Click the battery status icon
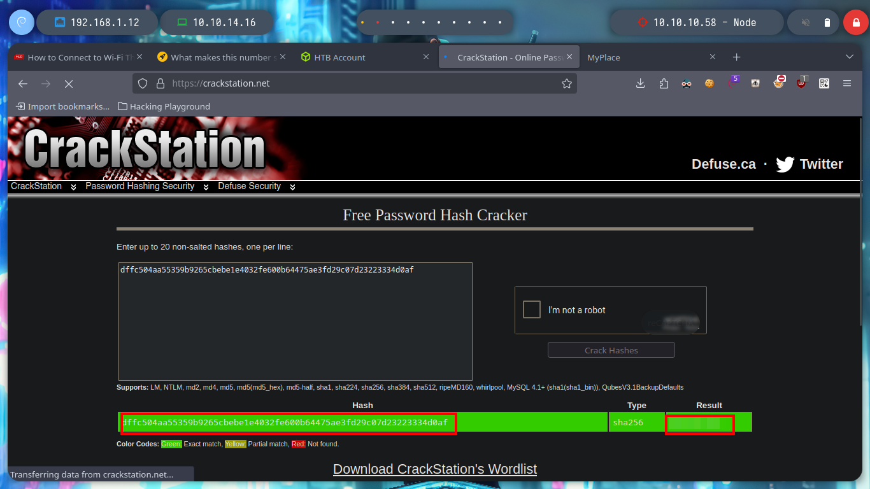The width and height of the screenshot is (870, 489). pyautogui.click(x=827, y=23)
